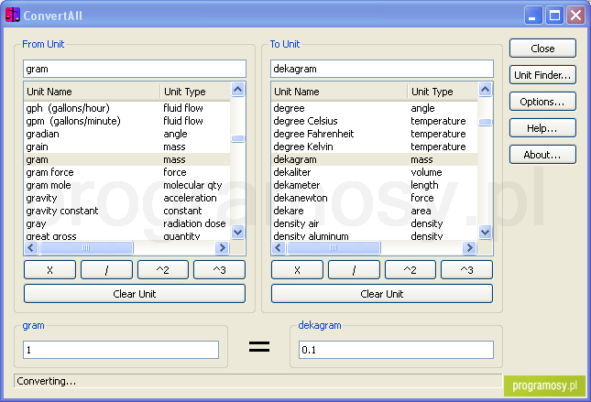Viewport: 591px width, 402px height.
Task: Select the angle unit named degree in To list
Action: 374,108
